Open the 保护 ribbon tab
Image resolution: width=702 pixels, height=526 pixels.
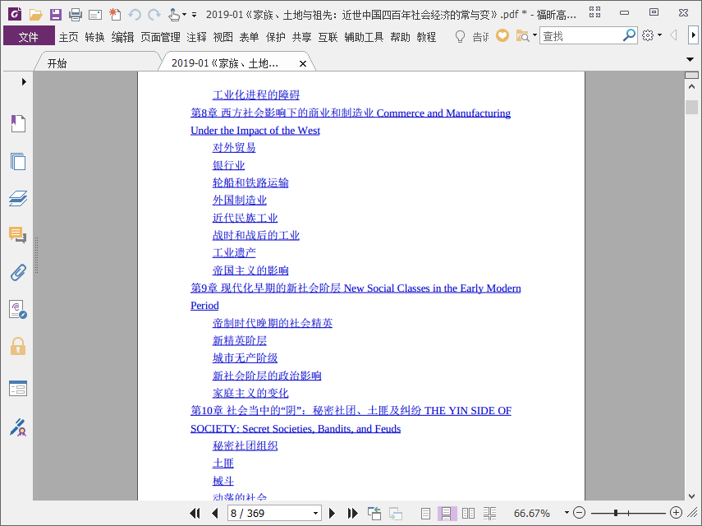[x=275, y=37]
